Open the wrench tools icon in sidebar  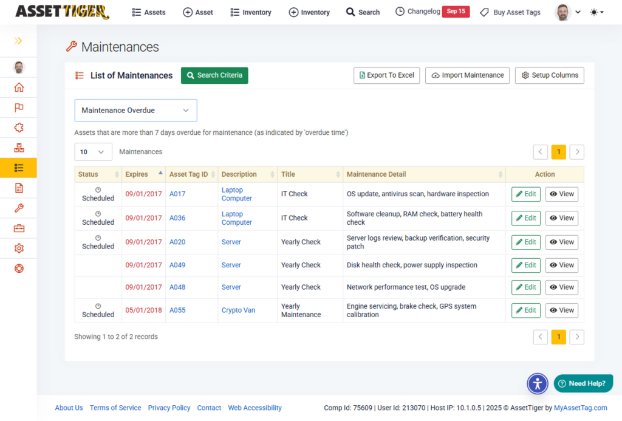tap(19, 208)
